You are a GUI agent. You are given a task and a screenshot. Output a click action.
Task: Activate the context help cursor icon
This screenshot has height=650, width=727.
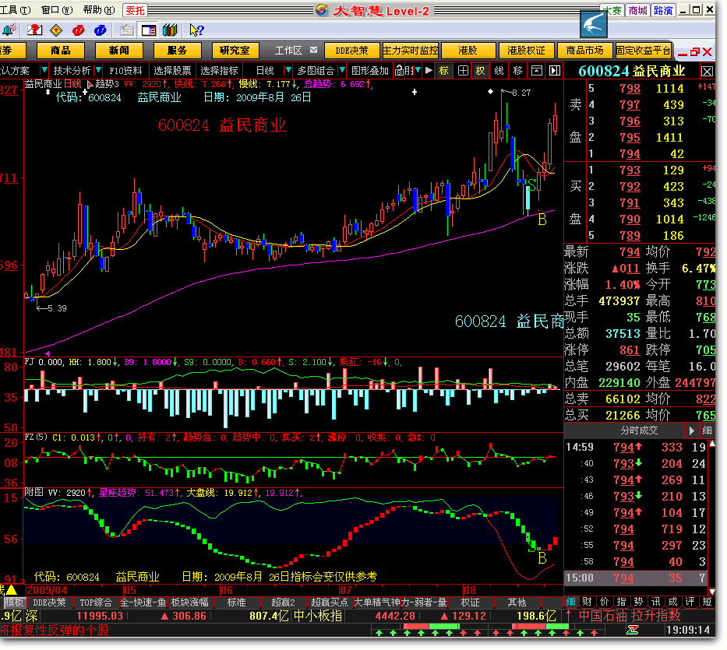196,30
